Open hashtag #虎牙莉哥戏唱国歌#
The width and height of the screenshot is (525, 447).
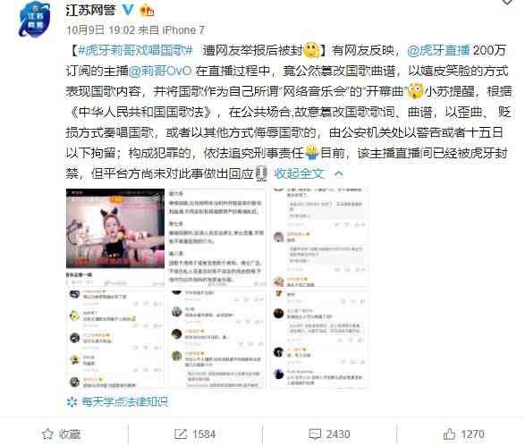point(135,50)
